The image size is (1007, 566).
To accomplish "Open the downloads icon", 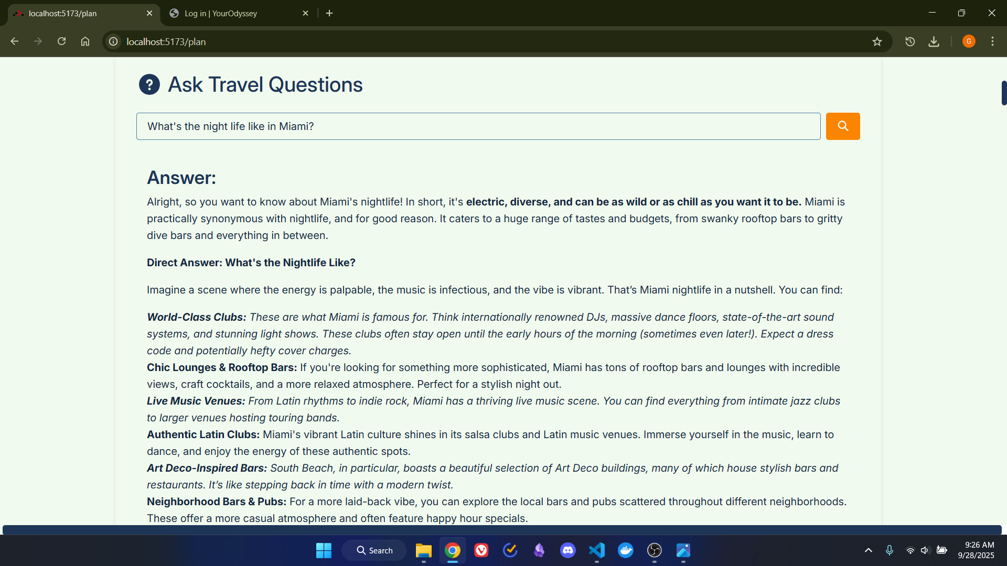I will [x=934, y=41].
